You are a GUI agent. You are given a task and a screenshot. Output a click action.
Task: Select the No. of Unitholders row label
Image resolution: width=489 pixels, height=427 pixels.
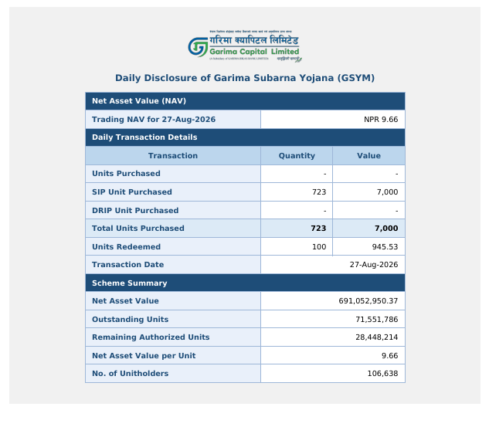pyautogui.click(x=131, y=374)
